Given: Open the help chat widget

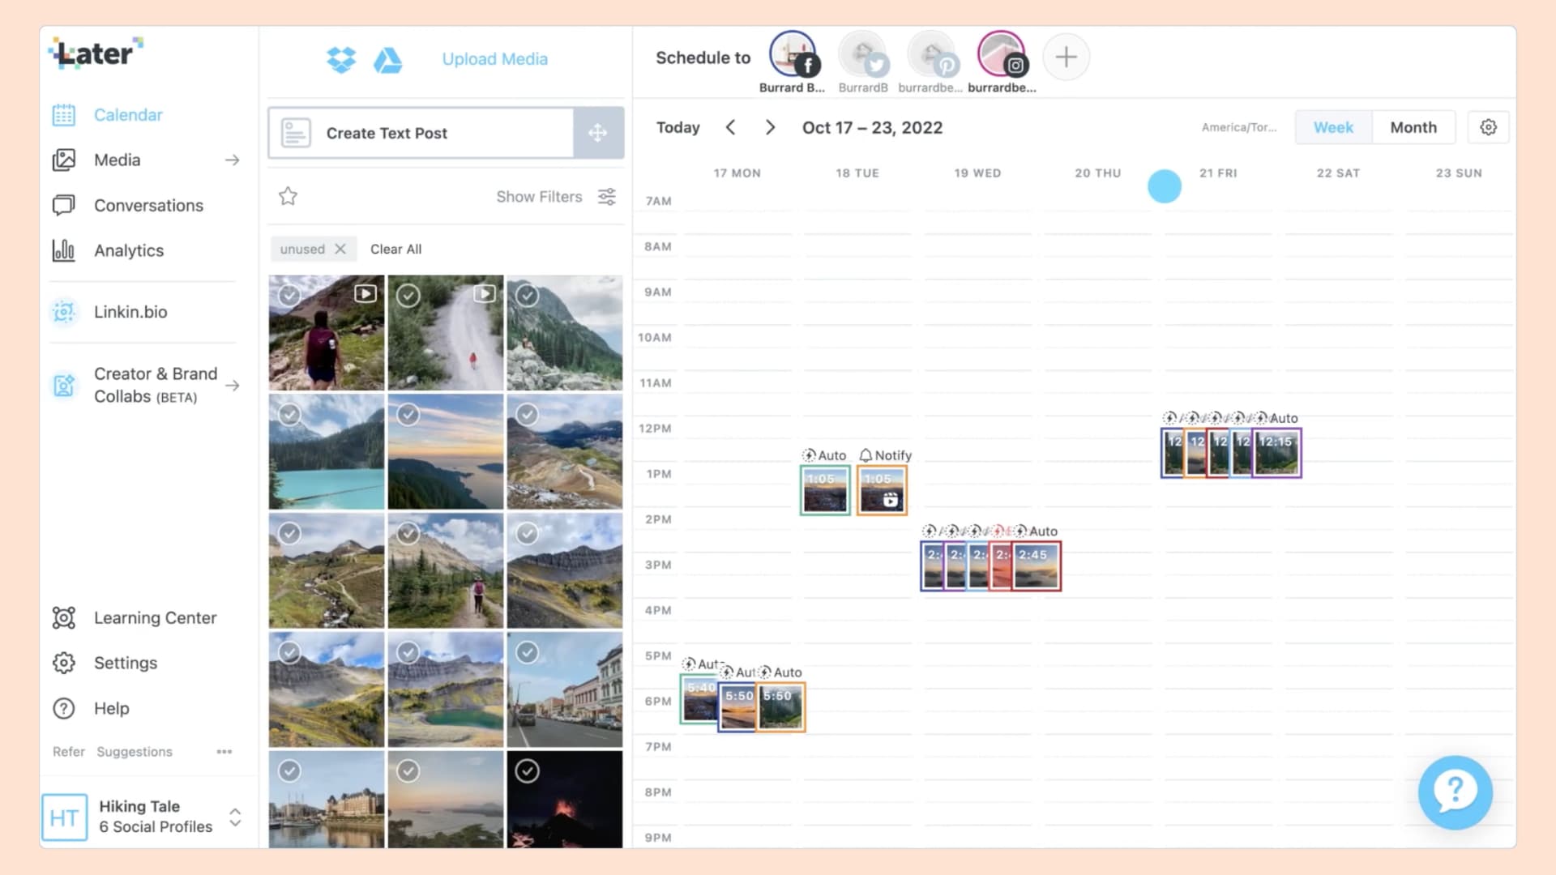Looking at the screenshot, I should pos(1455,793).
